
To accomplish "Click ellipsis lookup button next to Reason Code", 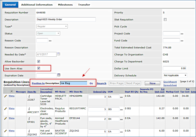I will pyautogui.click(x=50, y=41).
